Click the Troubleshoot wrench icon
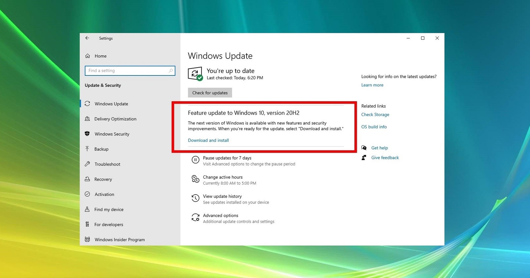The width and height of the screenshot is (530, 278). (x=87, y=164)
